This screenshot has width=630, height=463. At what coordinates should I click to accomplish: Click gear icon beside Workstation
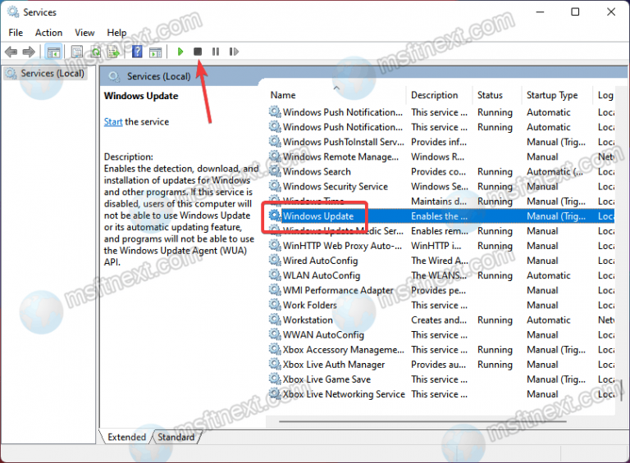click(275, 320)
